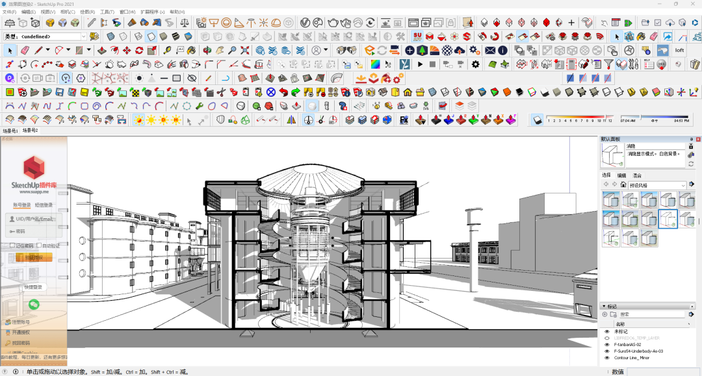
Task: Click the loft tool button
Action: tap(680, 51)
